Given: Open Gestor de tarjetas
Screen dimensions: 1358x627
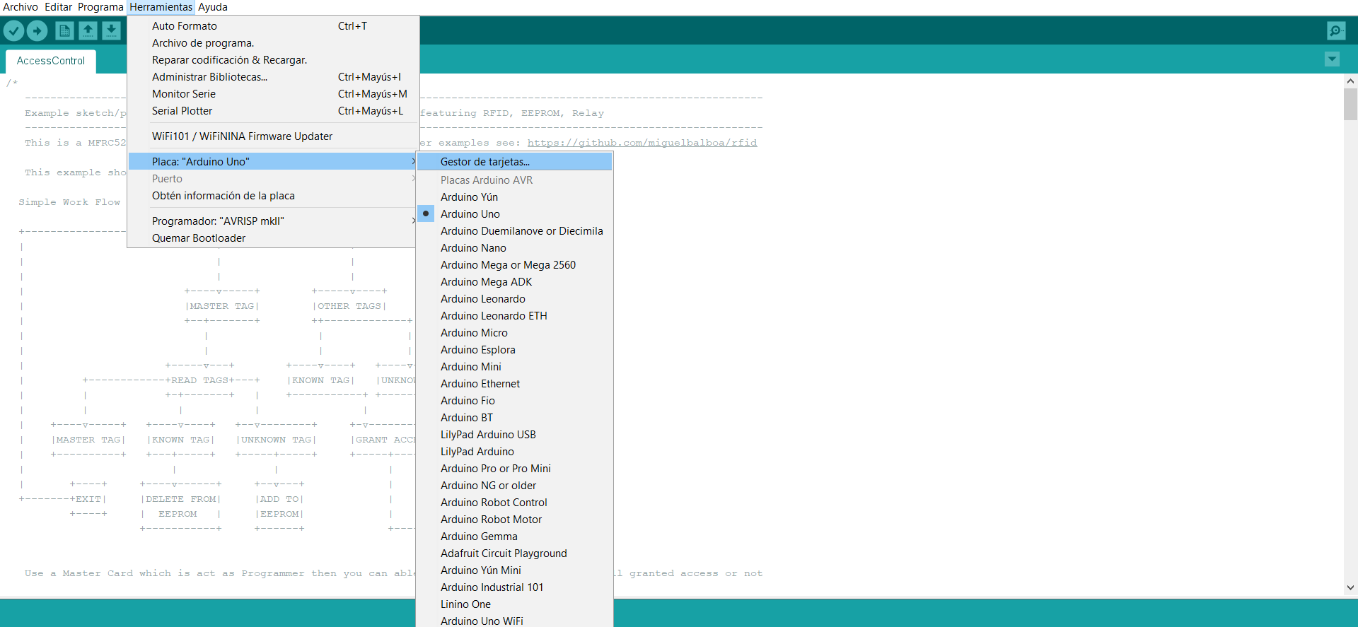Looking at the screenshot, I should [514, 162].
